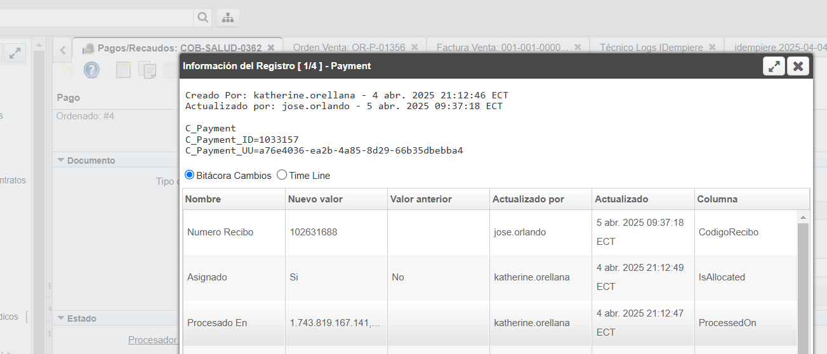Click the Help question mark icon
827x354 pixels.
coord(91,70)
